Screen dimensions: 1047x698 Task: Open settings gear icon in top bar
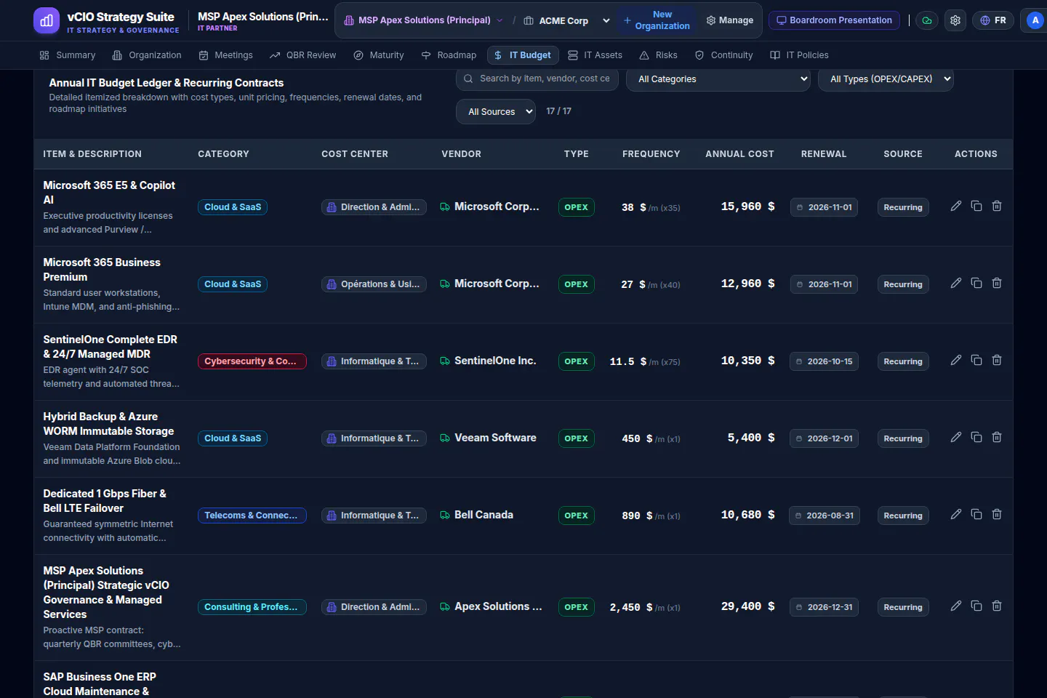[x=955, y=20]
